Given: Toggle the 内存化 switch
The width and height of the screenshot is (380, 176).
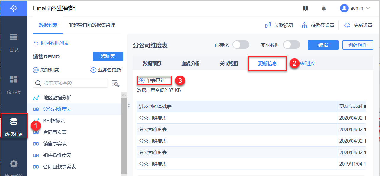Looking at the screenshot, I should 241,45.
